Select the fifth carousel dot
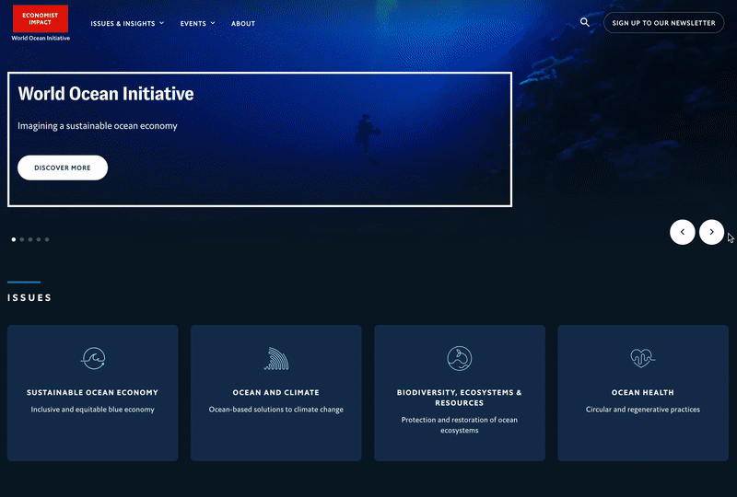The image size is (737, 497). [x=47, y=239]
